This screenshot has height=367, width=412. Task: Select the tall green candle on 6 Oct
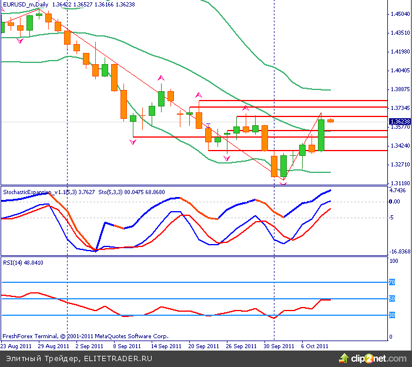coord(321,135)
